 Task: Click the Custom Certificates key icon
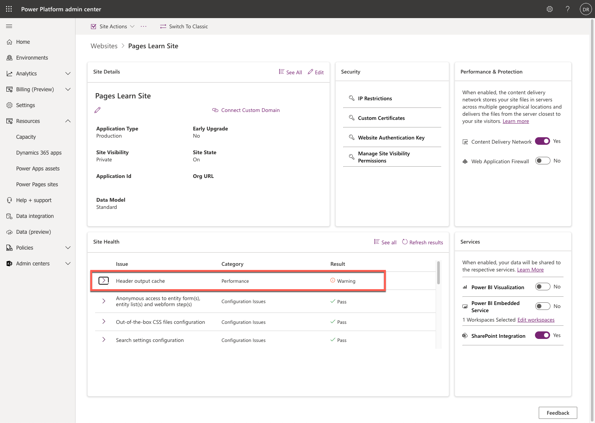pos(351,118)
